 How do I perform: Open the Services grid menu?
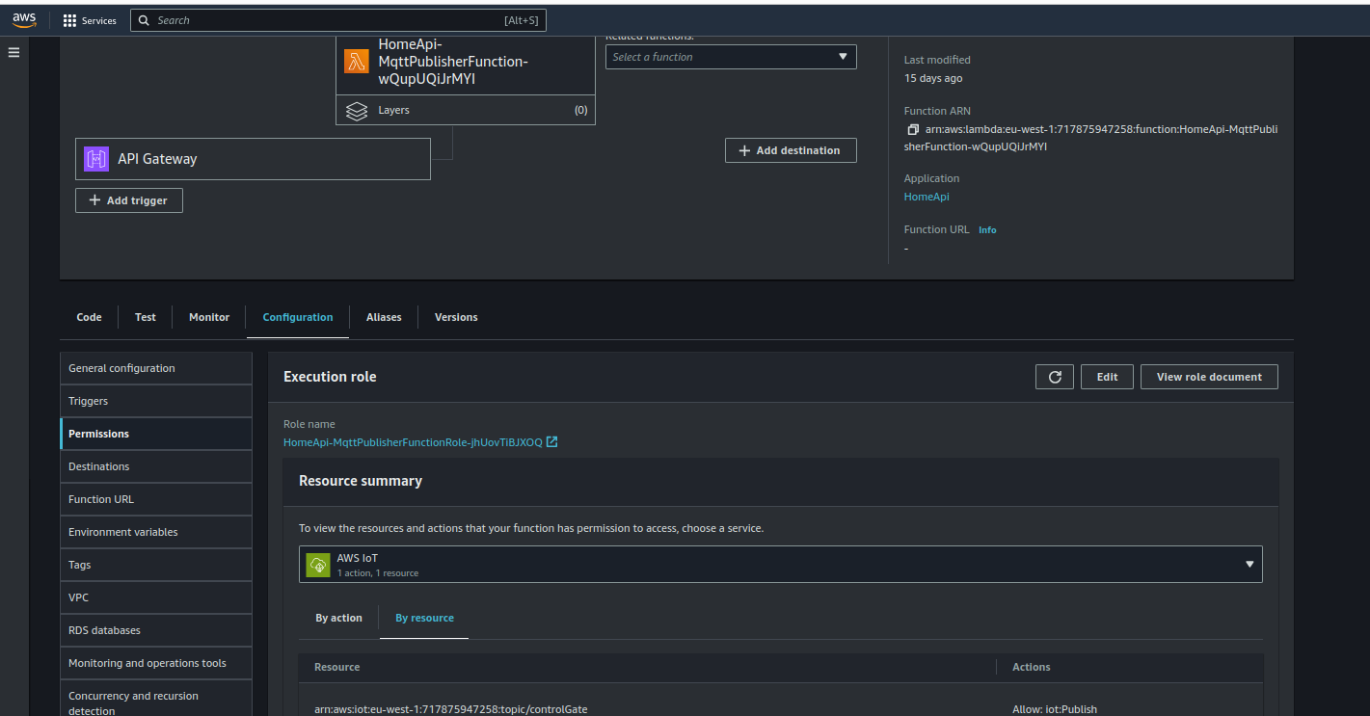click(x=90, y=20)
